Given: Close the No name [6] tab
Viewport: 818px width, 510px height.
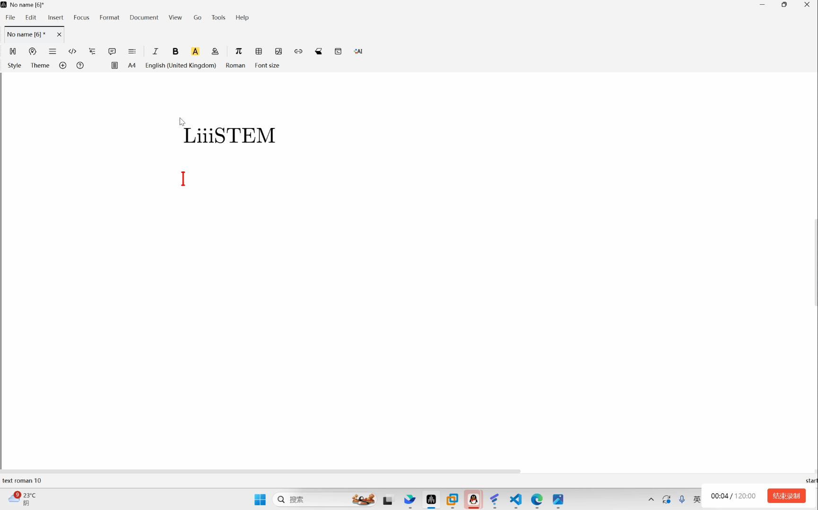Looking at the screenshot, I should click(59, 34).
